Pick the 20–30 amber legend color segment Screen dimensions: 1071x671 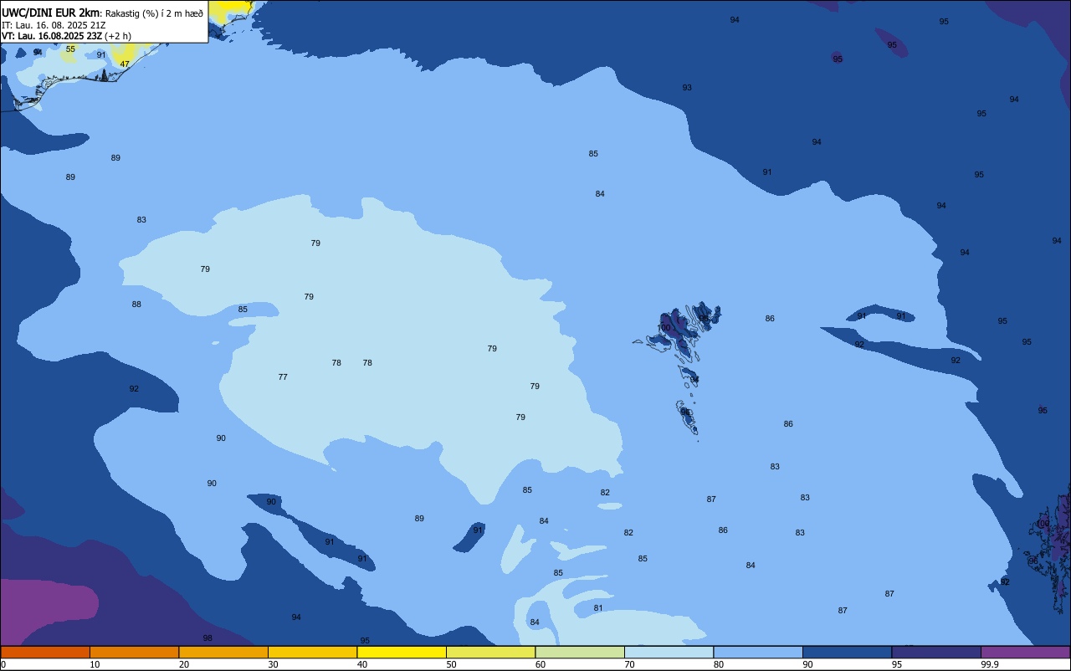pos(223,652)
